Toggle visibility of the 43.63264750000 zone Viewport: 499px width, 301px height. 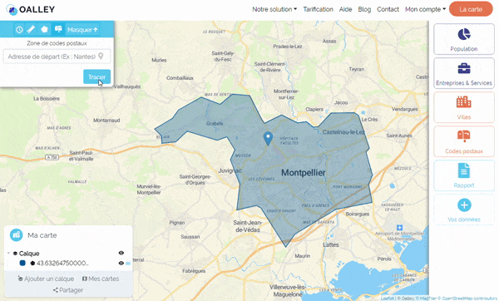(x=121, y=263)
